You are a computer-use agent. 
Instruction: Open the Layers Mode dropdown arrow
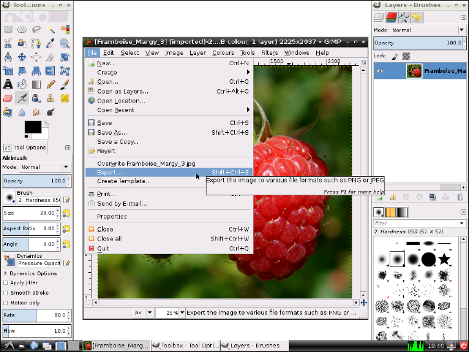pos(462,30)
